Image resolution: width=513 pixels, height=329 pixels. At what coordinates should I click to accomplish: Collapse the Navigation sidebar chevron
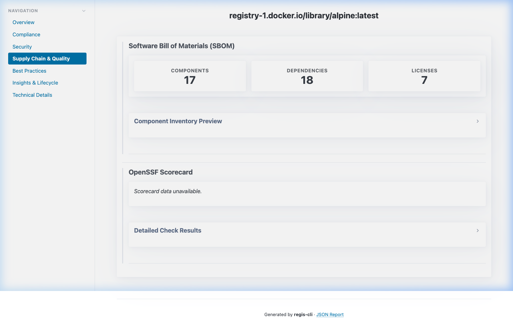(84, 11)
